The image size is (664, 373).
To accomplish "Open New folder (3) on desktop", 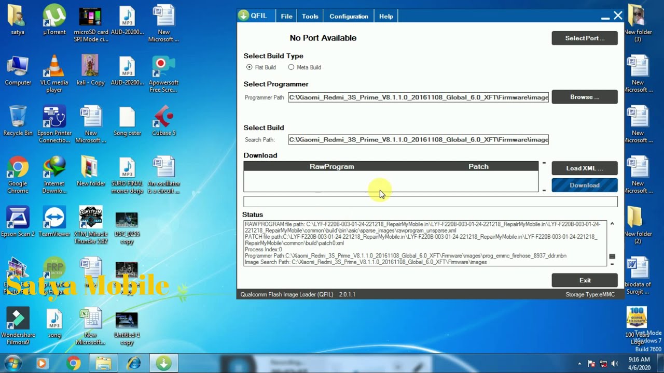I will pyautogui.click(x=638, y=23).
